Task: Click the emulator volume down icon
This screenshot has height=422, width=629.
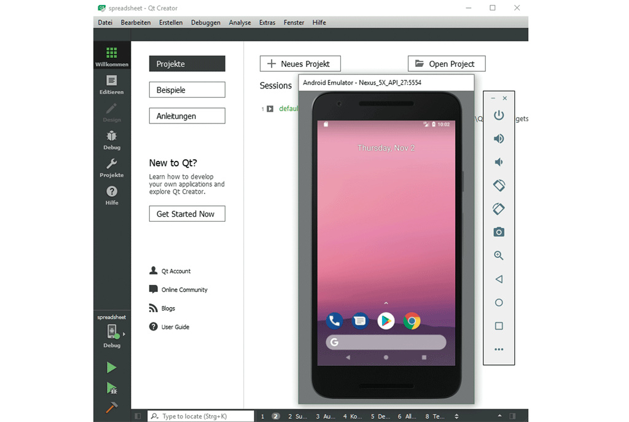Action: tap(499, 162)
